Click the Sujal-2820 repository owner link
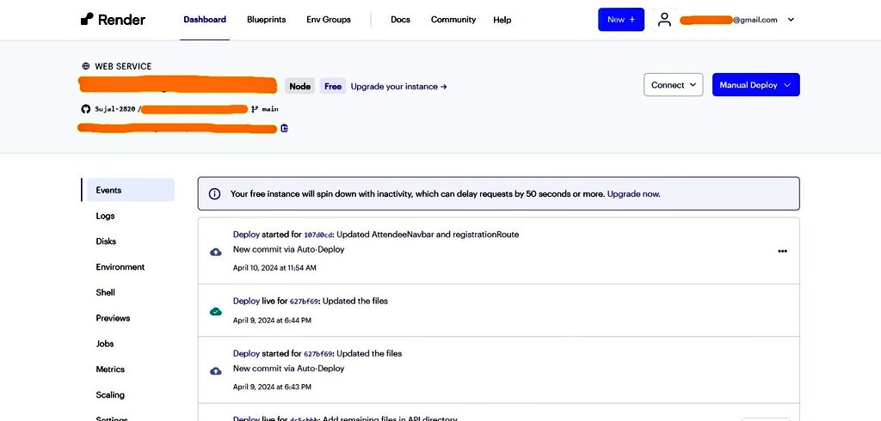881x421 pixels. (115, 109)
